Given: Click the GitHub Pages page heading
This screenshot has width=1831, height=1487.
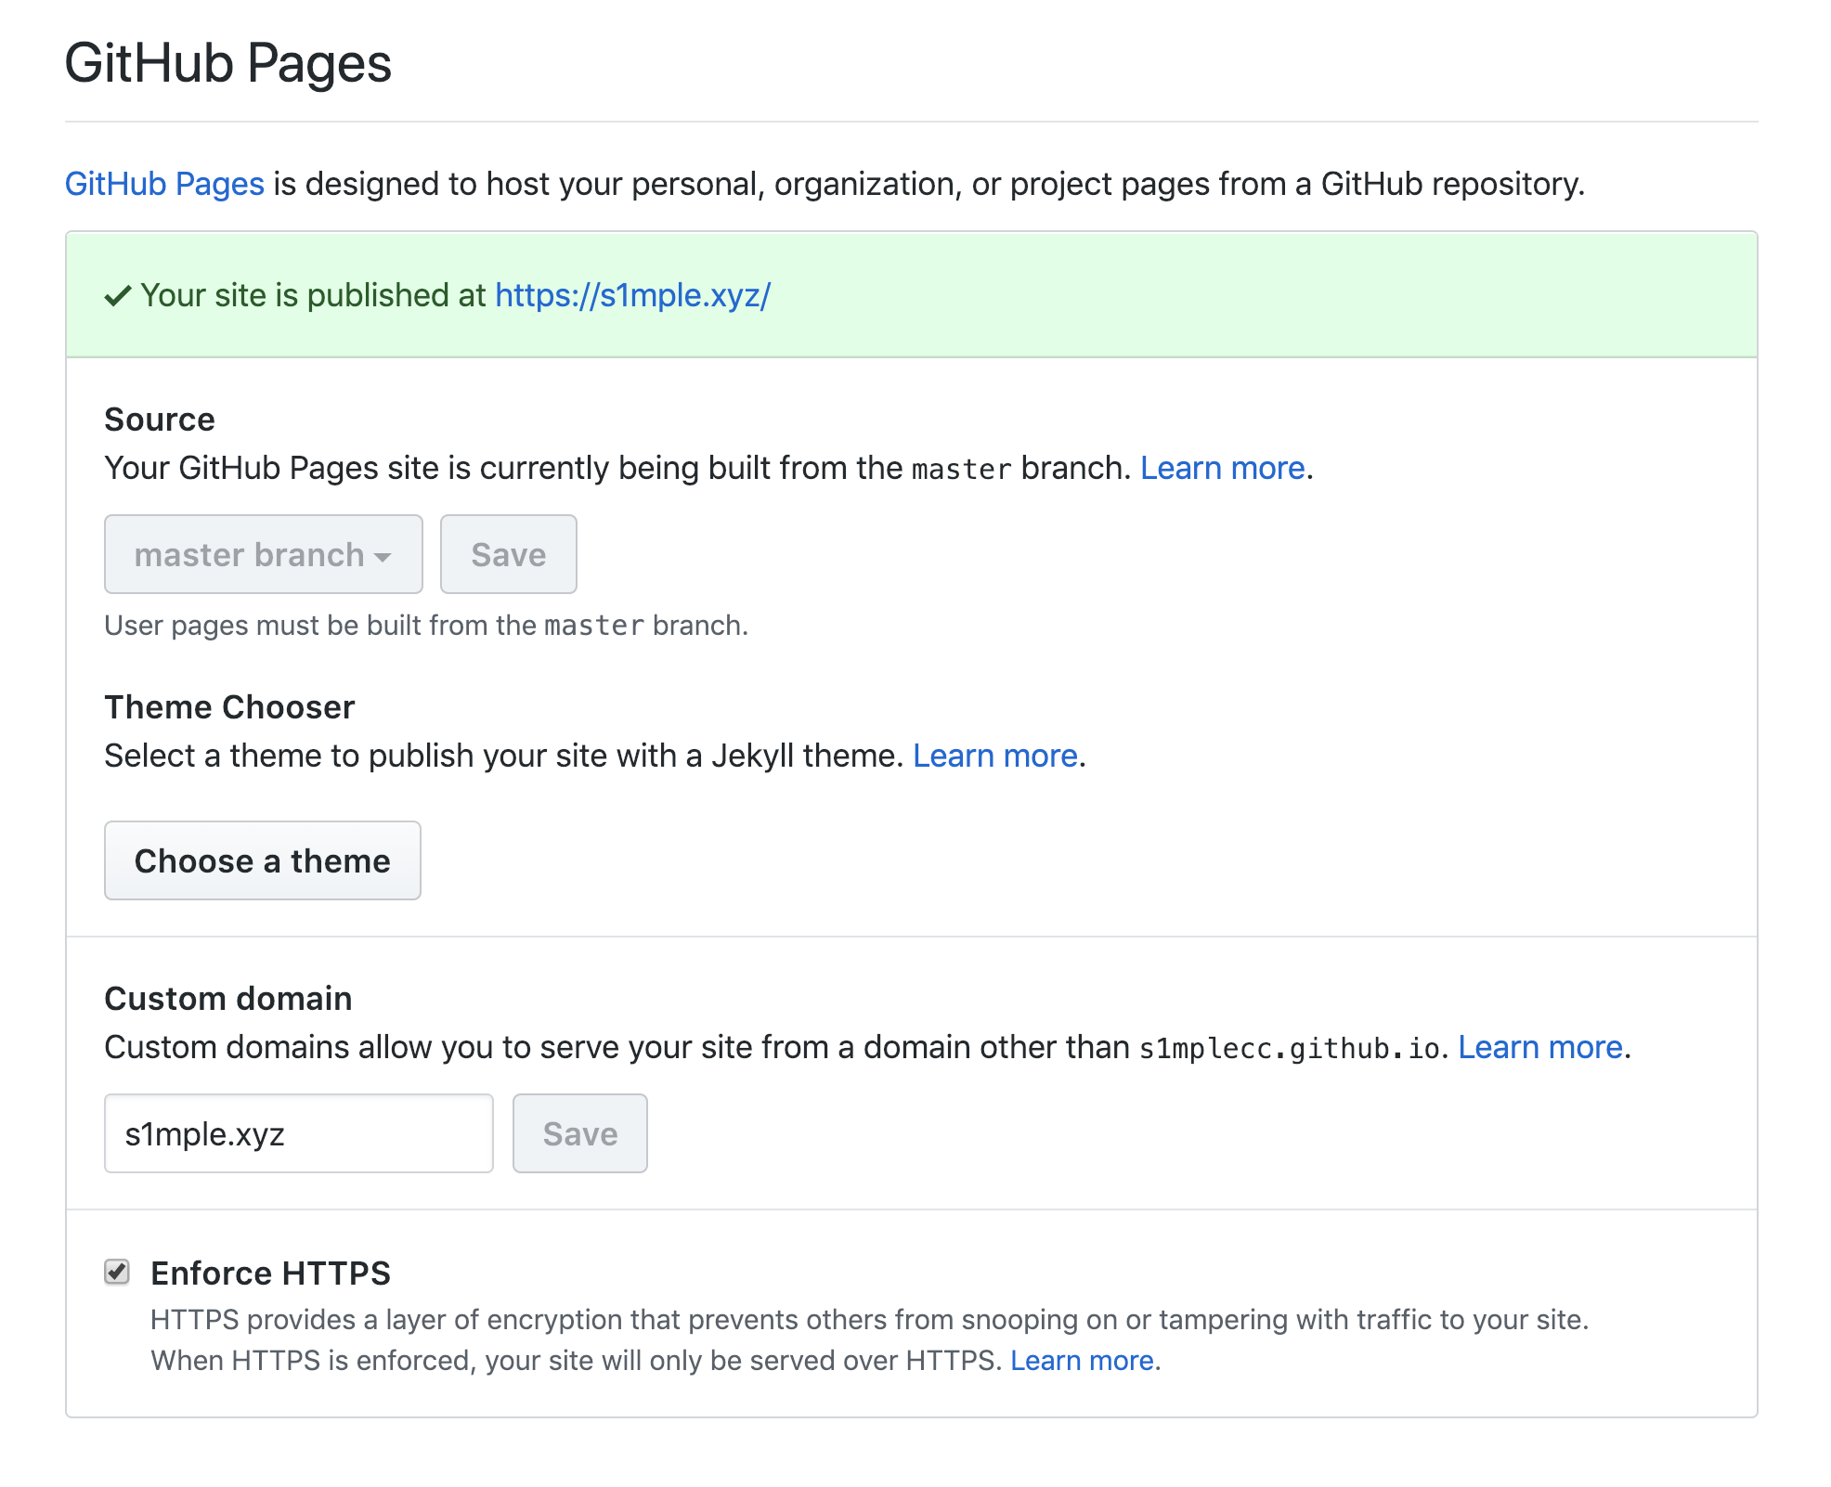Looking at the screenshot, I should click(228, 63).
